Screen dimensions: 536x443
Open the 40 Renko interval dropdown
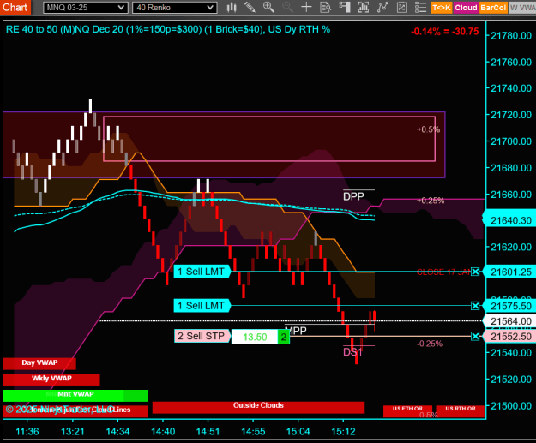tap(175, 8)
